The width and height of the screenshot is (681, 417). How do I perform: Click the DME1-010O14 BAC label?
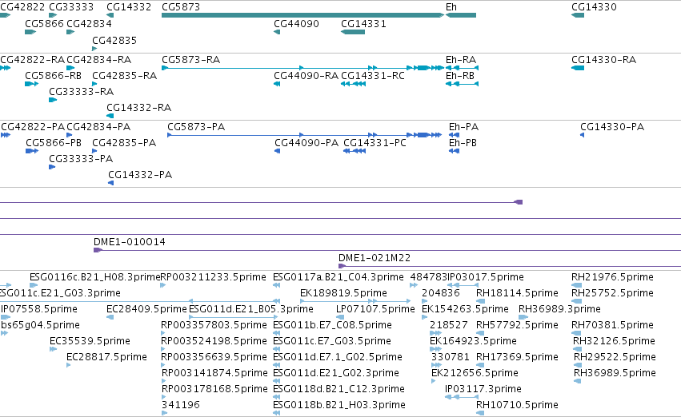click(x=130, y=241)
